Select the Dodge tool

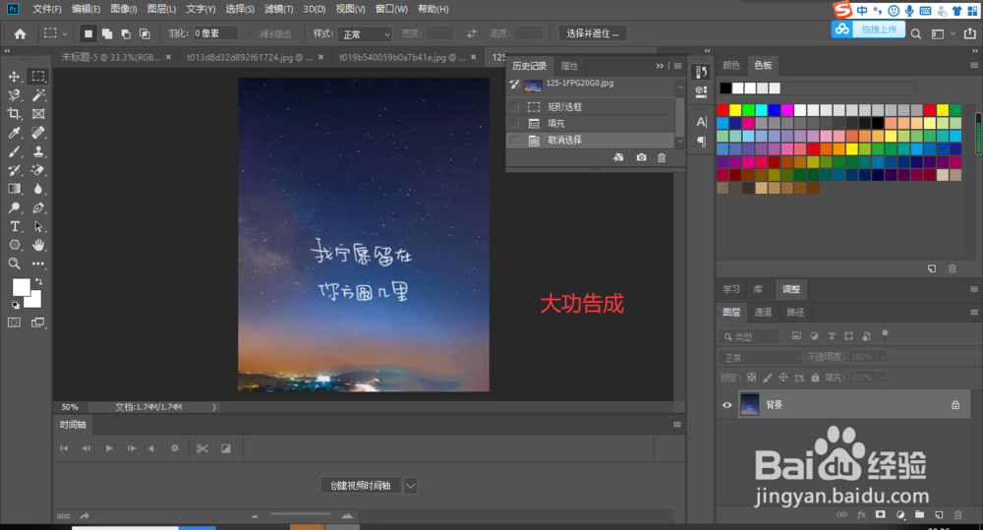pos(14,207)
